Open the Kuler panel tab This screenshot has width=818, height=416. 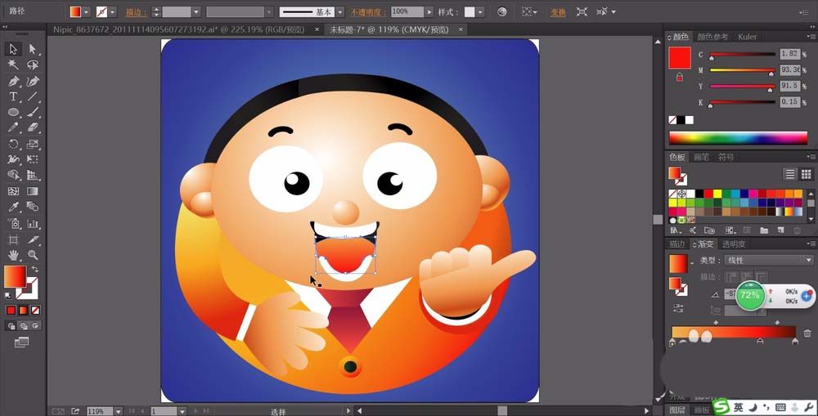pos(747,37)
